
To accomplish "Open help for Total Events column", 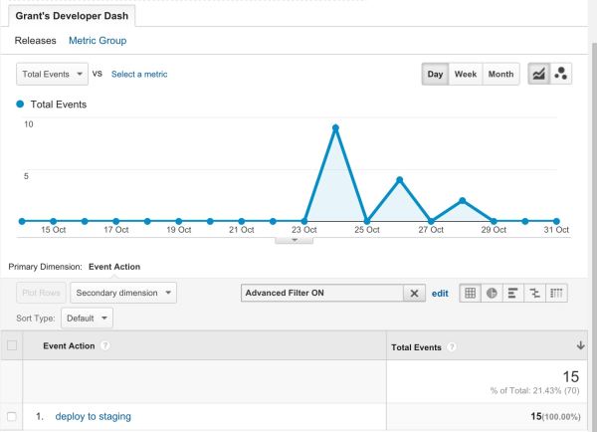I will pos(451,347).
